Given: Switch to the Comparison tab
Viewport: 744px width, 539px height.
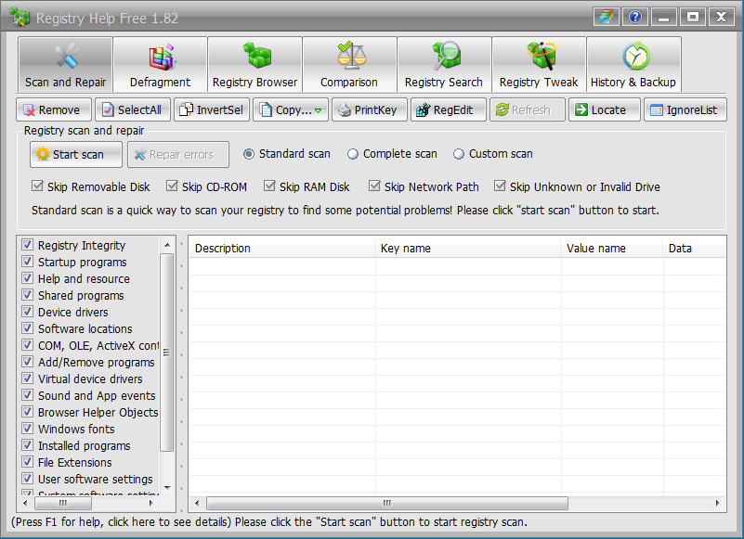Looking at the screenshot, I should 349,65.
